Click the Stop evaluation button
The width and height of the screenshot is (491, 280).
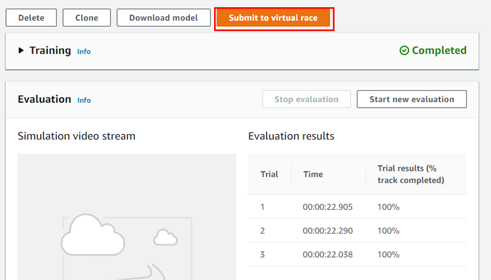pyautogui.click(x=306, y=99)
